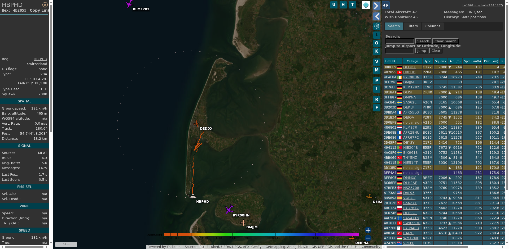Toggle the P map option button
The image size is (509, 249).
[377, 81]
